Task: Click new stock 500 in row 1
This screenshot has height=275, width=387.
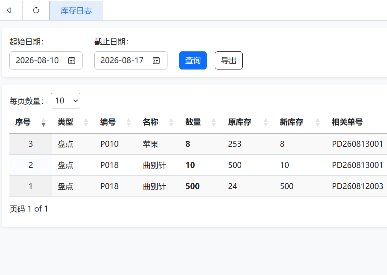Action: click(287, 186)
